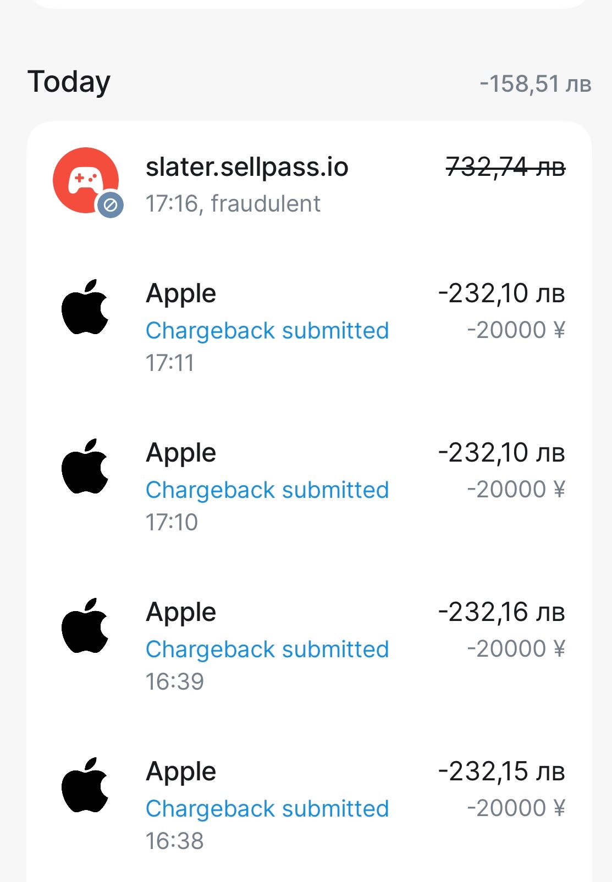Tap the Apple logo for the 16:39 transaction

pyautogui.click(x=85, y=625)
